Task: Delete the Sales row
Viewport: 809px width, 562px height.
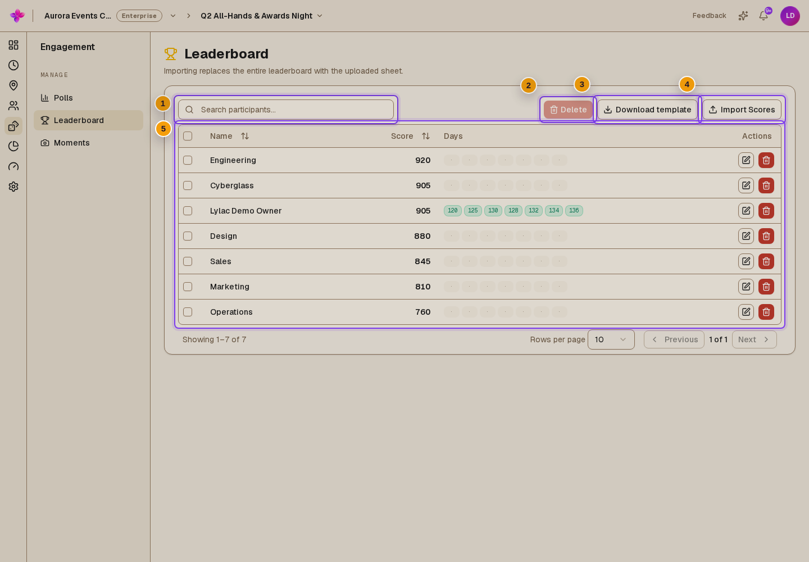Action: click(x=766, y=261)
